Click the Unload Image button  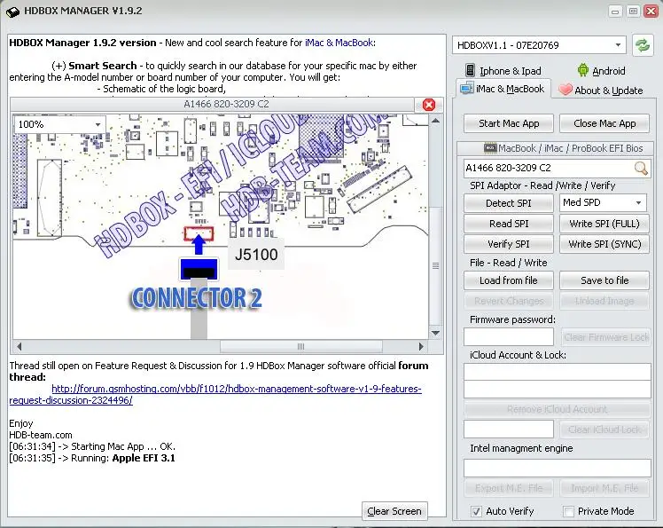(x=604, y=301)
